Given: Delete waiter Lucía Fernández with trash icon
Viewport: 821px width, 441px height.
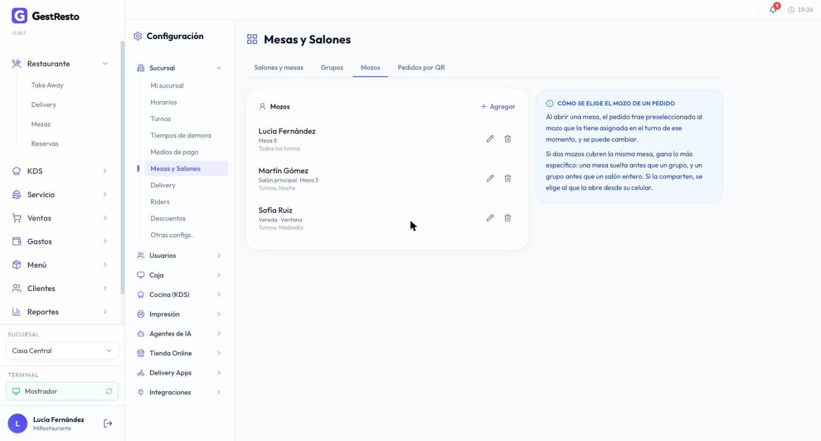Looking at the screenshot, I should pos(507,139).
